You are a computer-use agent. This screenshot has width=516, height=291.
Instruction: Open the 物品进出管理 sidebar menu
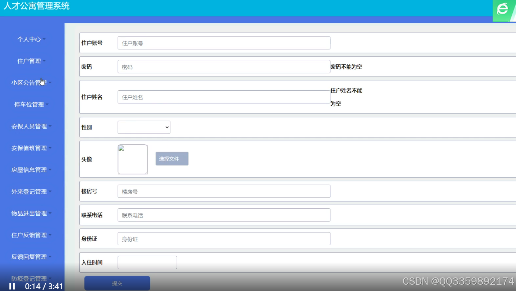pos(31,213)
